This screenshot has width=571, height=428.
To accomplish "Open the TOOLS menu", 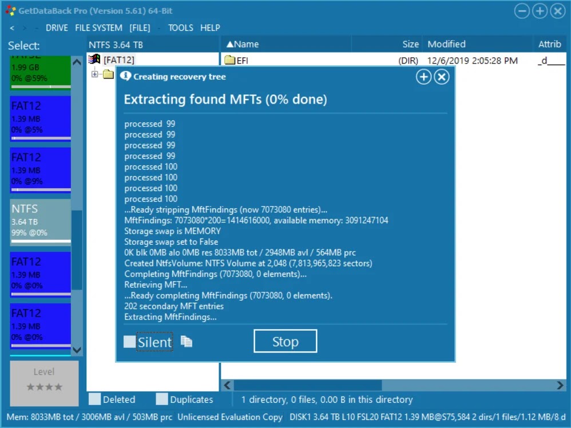I will point(181,27).
